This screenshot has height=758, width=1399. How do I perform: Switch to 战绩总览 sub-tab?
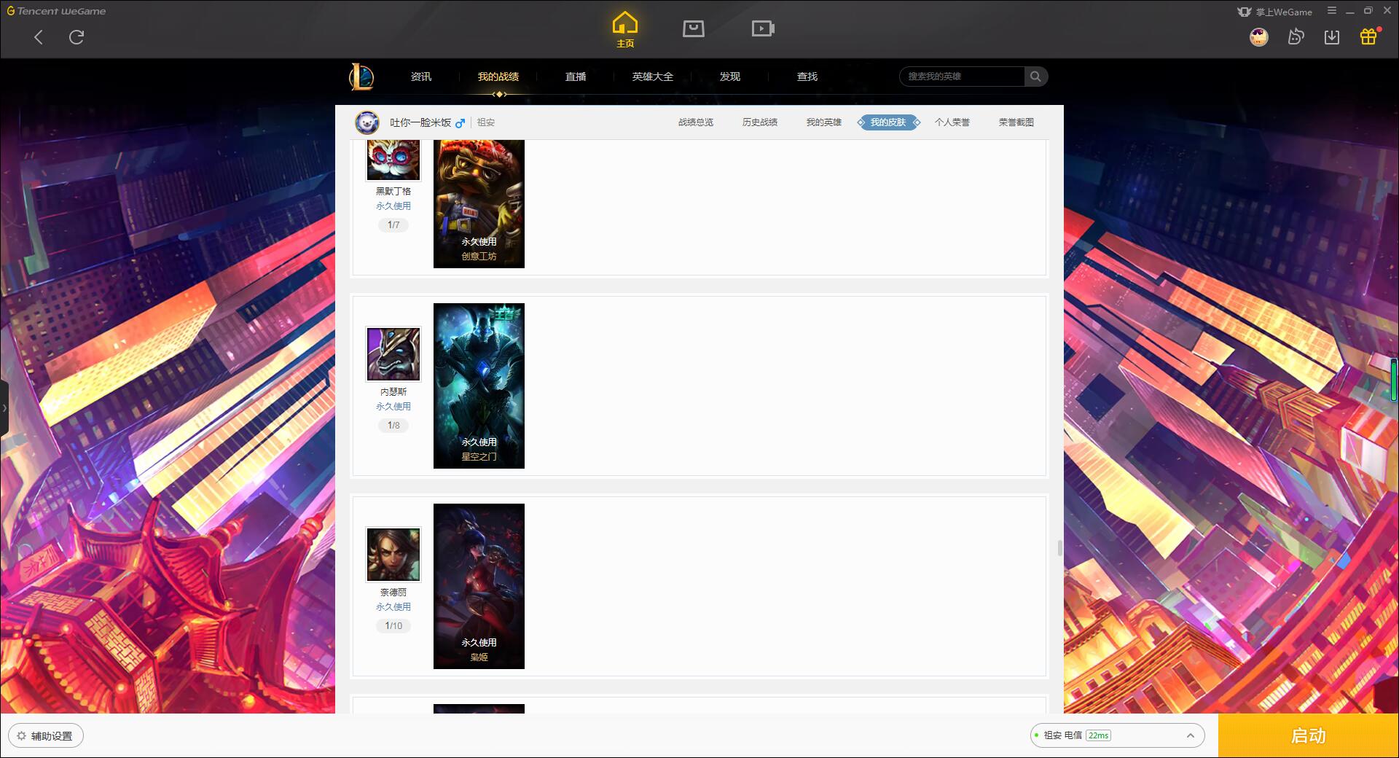(696, 122)
